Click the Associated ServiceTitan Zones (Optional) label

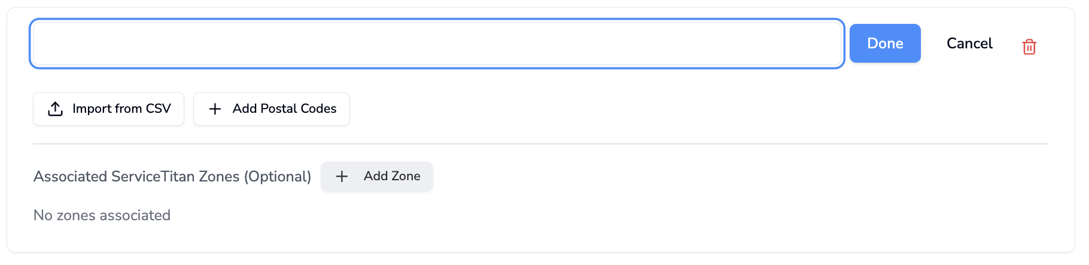[x=172, y=177]
